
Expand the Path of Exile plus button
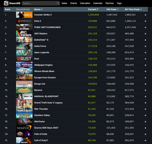(145, 134)
